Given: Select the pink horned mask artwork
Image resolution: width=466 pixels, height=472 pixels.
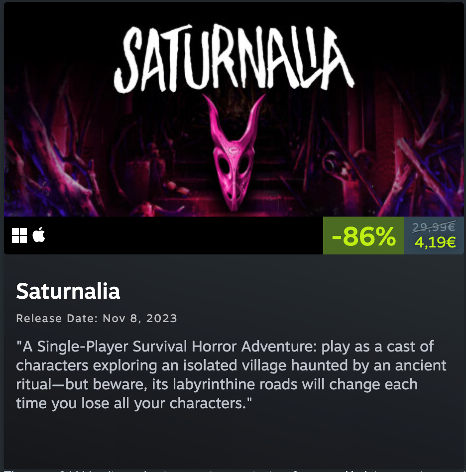Looking at the screenshot, I should click(x=234, y=152).
